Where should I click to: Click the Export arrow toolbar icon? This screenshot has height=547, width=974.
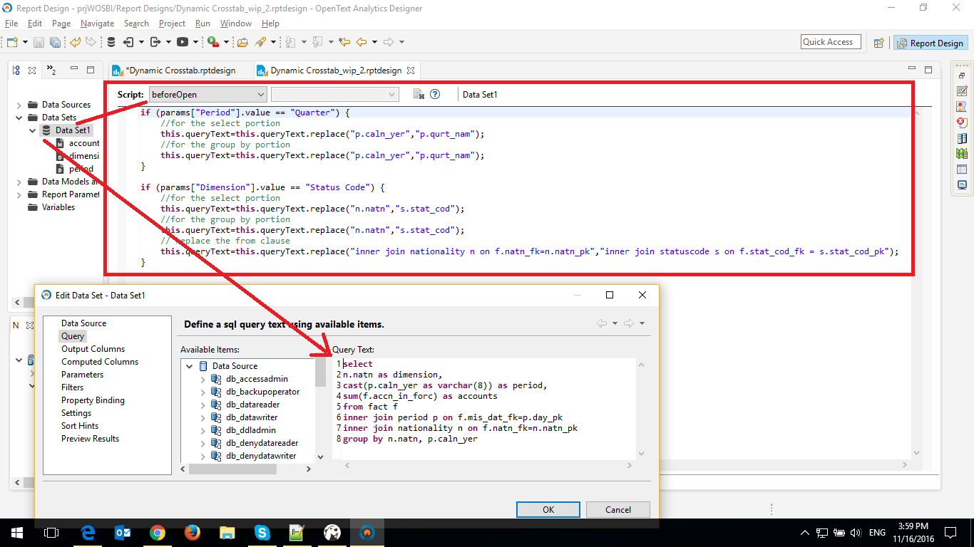(155, 42)
